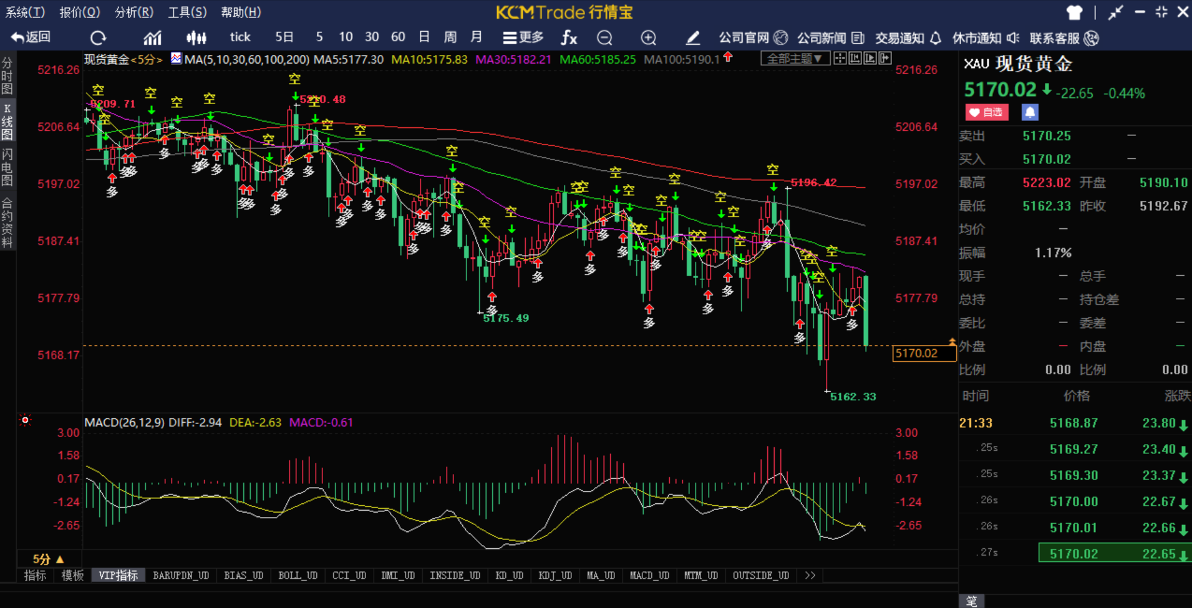Switch to the daily 日 period
The image size is (1192, 608).
tap(424, 37)
